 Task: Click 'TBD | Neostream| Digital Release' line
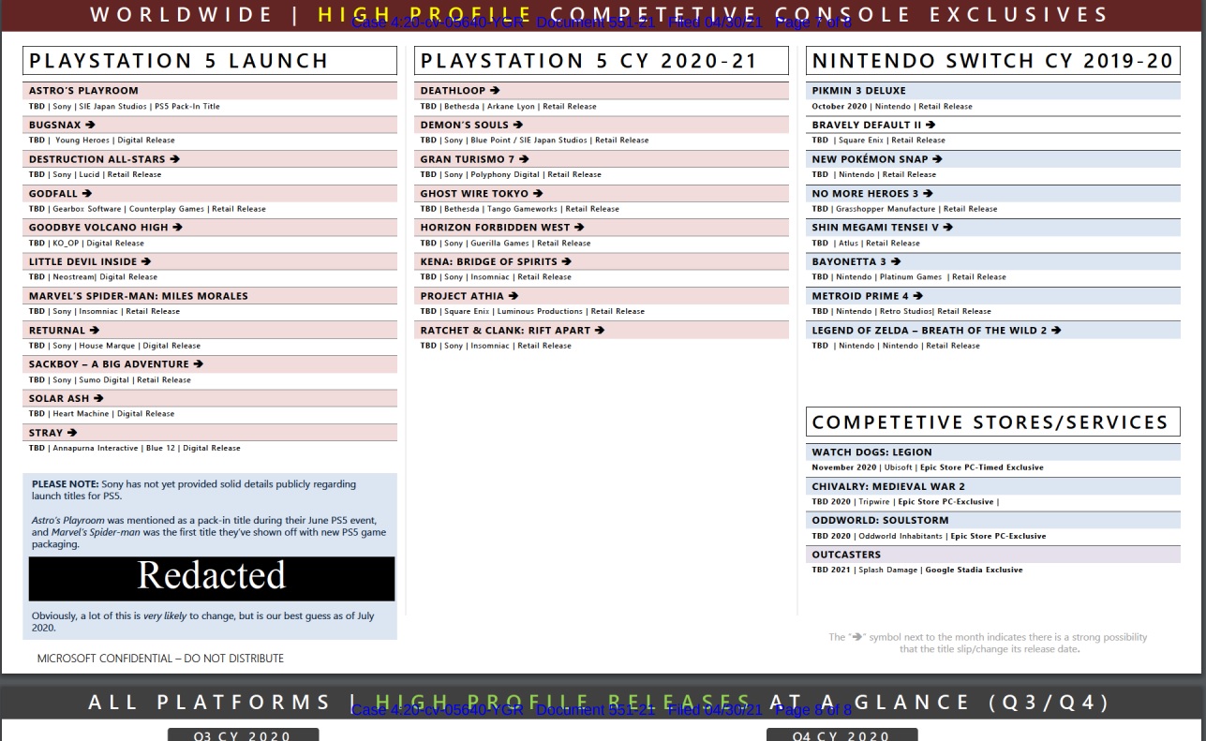pos(93,277)
